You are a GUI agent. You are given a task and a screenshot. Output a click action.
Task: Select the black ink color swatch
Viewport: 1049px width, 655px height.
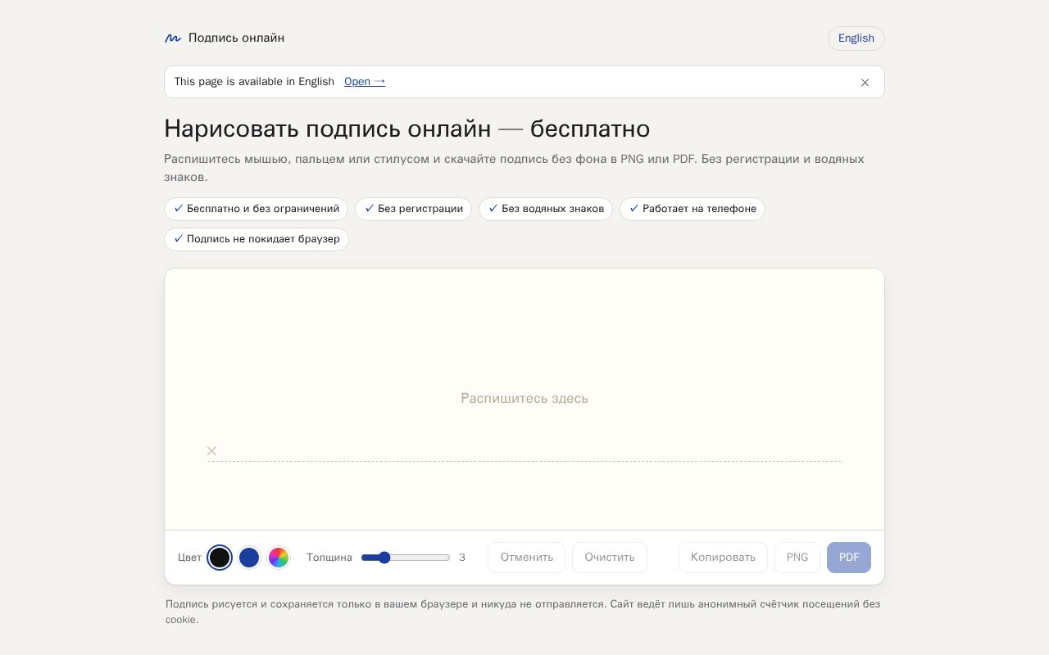[220, 558]
